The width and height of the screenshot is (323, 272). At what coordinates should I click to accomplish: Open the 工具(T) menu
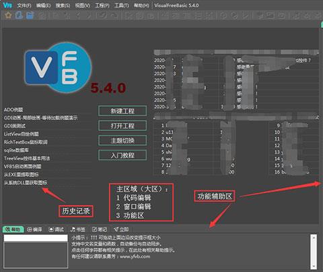[x=122, y=5]
